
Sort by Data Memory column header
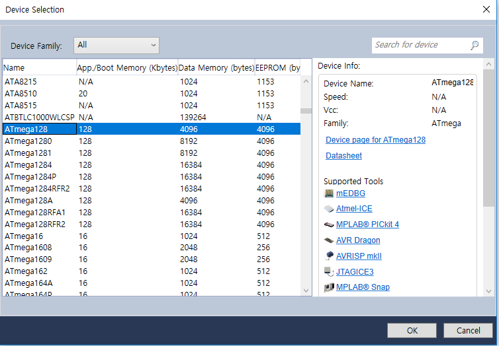[x=216, y=67]
